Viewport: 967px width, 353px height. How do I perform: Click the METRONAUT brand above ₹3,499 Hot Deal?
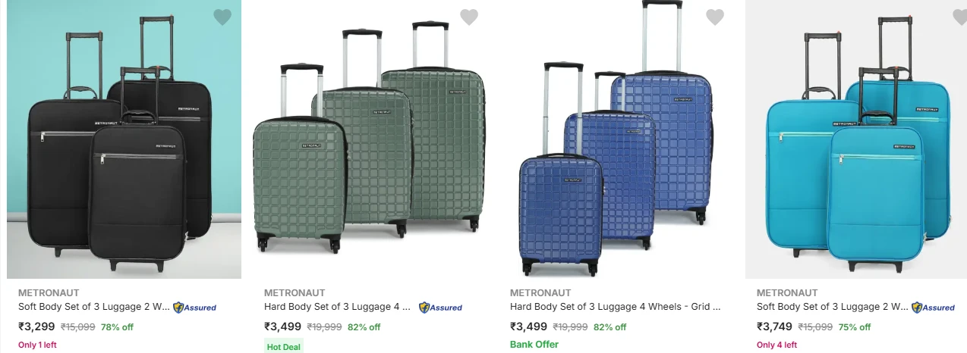coord(295,292)
